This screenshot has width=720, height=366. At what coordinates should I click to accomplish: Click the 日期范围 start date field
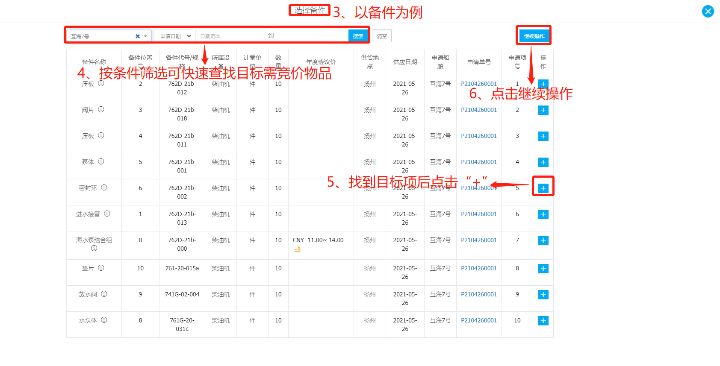230,36
